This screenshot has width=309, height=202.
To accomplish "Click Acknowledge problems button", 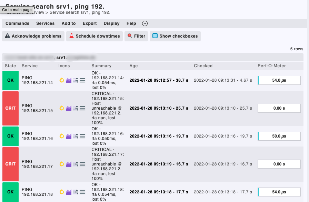I will tap(33, 36).
